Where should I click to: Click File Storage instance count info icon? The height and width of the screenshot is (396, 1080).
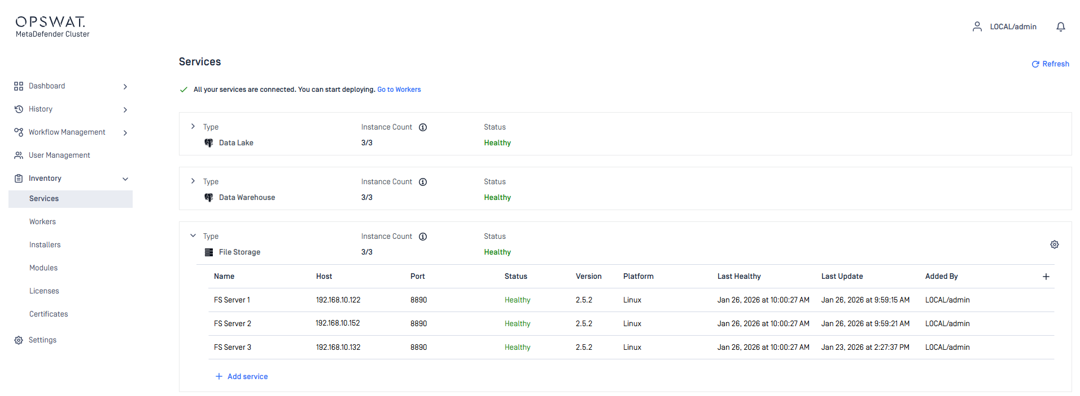click(x=423, y=237)
